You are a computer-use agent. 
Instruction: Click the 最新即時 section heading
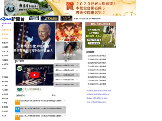(x=21, y=96)
